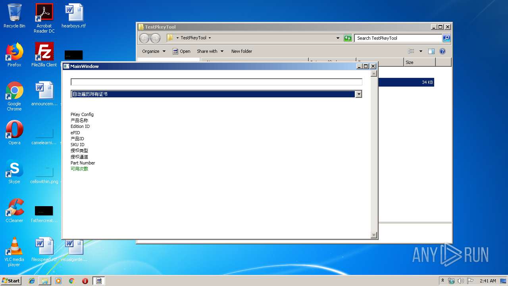Click the green 可用次数 label

click(79, 169)
